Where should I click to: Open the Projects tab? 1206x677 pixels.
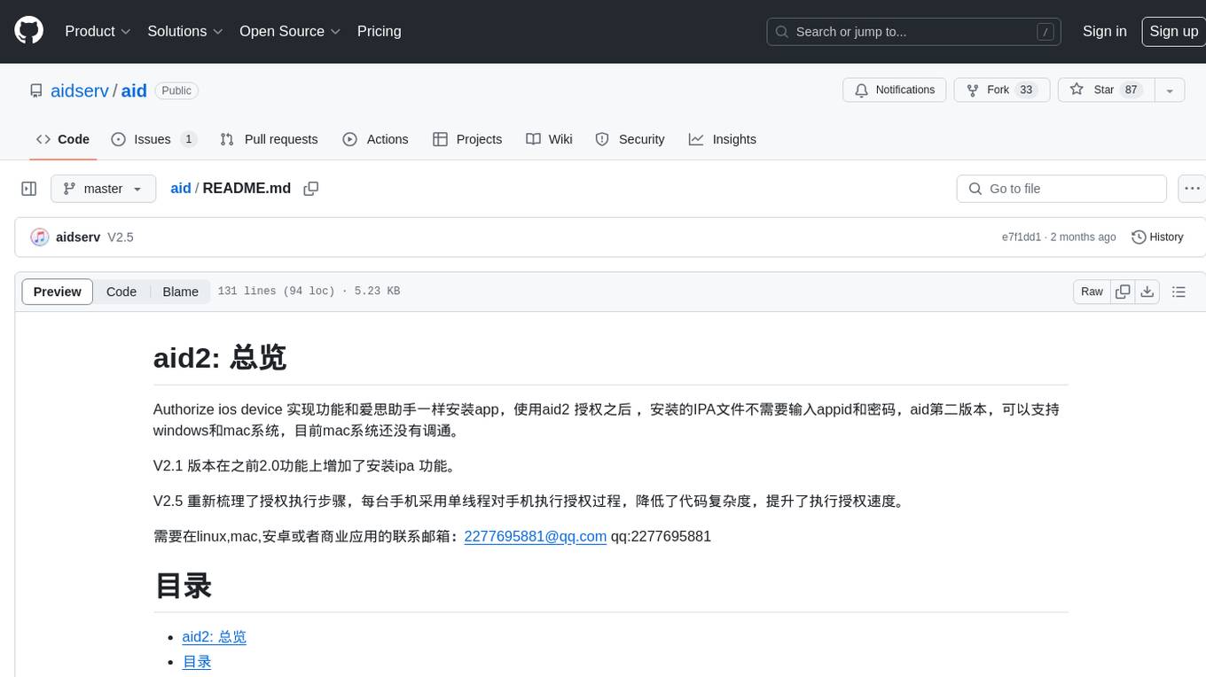[467, 139]
